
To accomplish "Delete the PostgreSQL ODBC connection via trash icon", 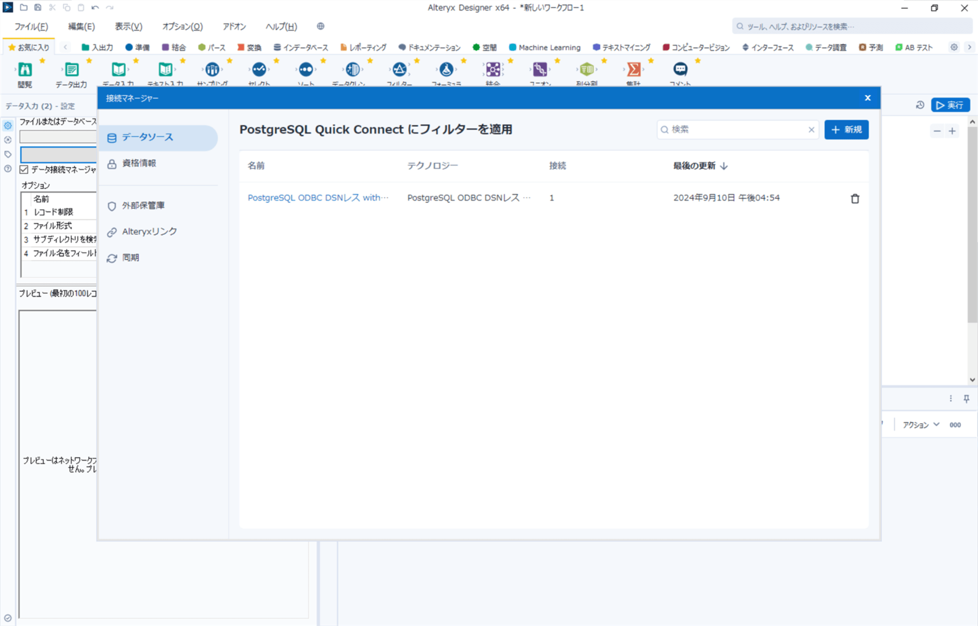I will [855, 199].
